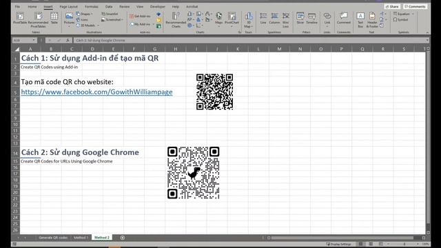Insert a Win/Loss sparkline
The width and height of the screenshot is (441, 248).
pos(286,20)
